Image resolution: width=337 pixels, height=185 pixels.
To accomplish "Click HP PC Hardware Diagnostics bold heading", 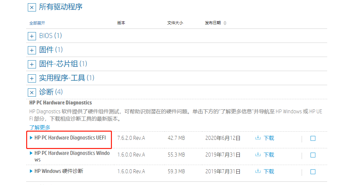I will pyautogui.click(x=61, y=103).
